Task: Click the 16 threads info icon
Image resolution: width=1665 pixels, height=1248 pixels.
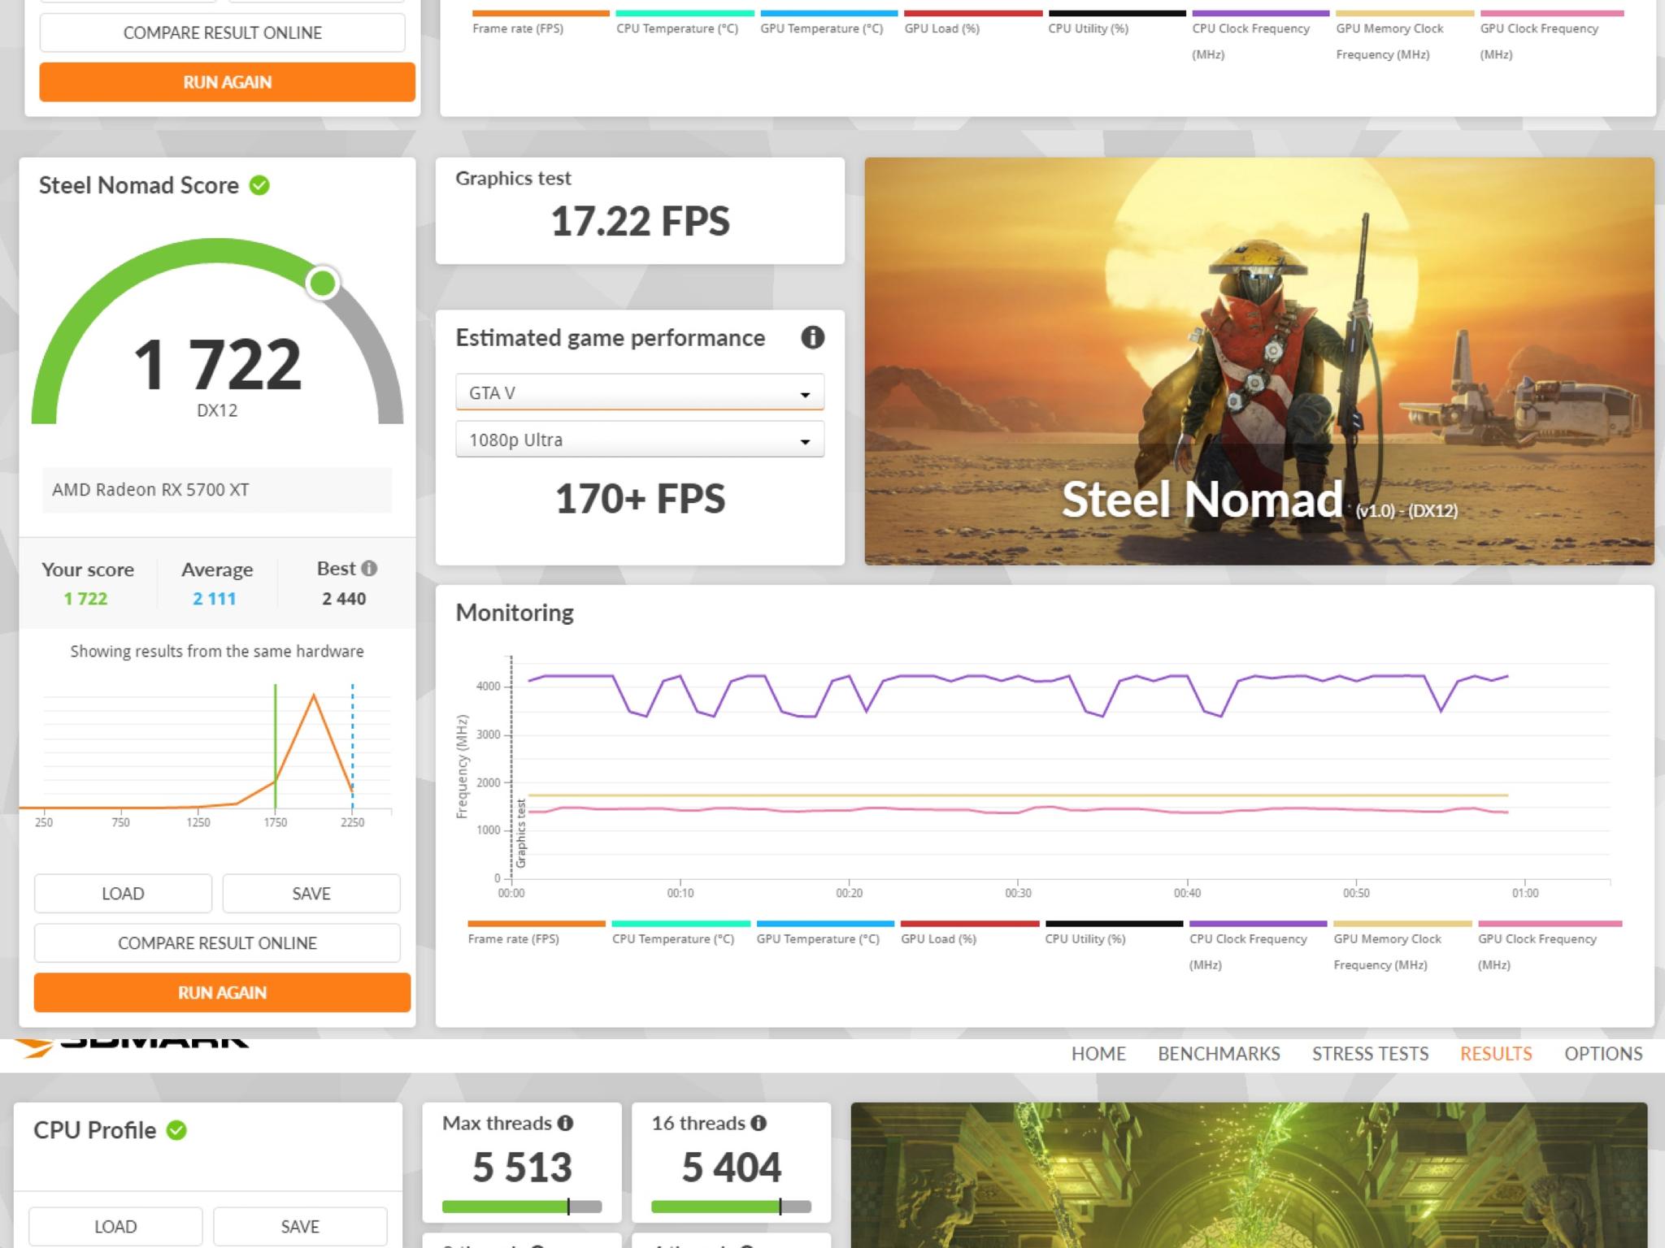Action: [x=759, y=1123]
